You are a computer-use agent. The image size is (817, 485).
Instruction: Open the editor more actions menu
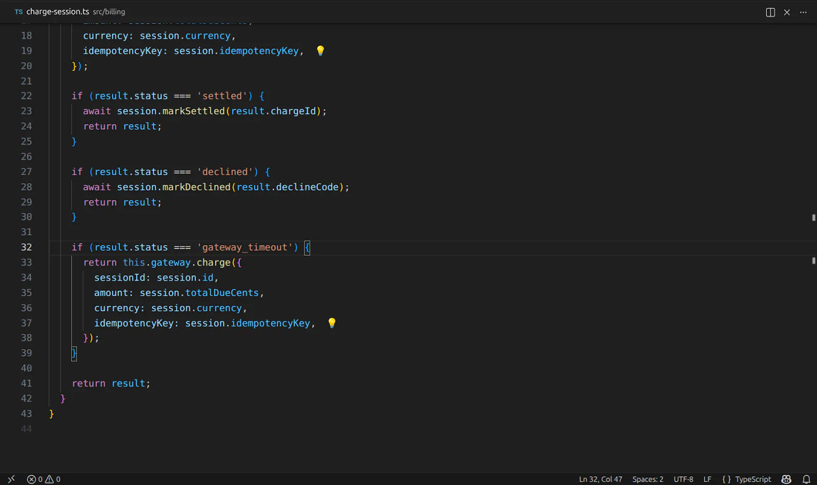coord(803,12)
